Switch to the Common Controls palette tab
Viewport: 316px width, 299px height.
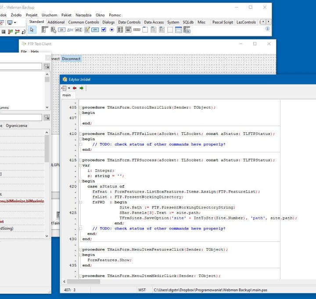click(x=83, y=22)
